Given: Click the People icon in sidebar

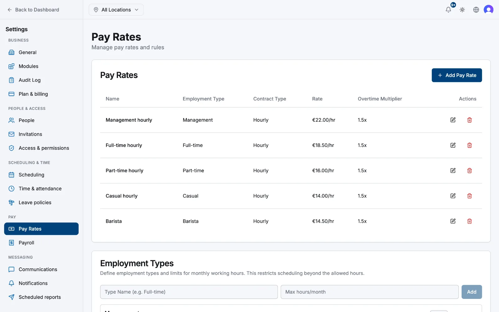Looking at the screenshot, I should pos(12,120).
